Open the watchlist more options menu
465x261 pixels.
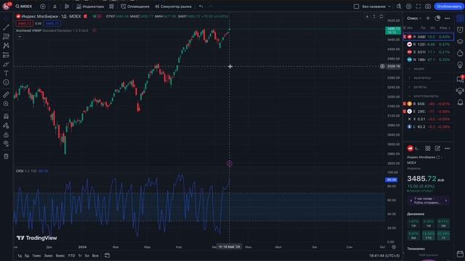click(448, 18)
